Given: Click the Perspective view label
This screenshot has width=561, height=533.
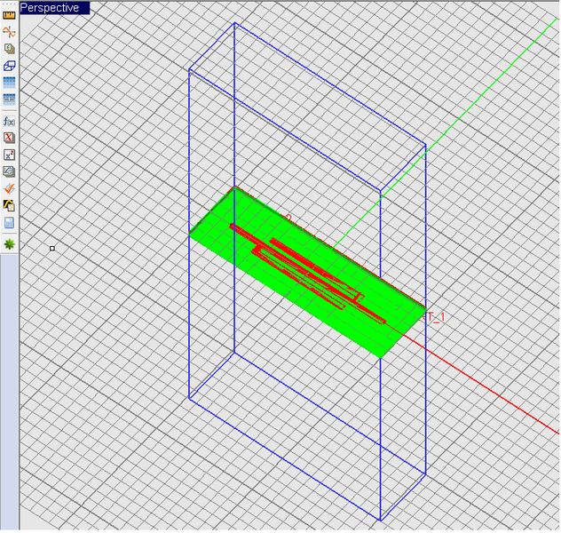Looking at the screenshot, I should click(x=54, y=7).
